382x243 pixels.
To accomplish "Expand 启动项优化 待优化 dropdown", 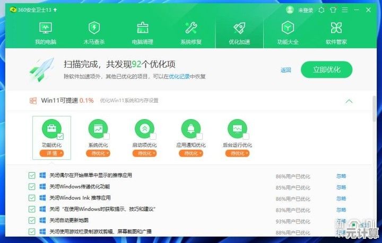I will 144,153.
